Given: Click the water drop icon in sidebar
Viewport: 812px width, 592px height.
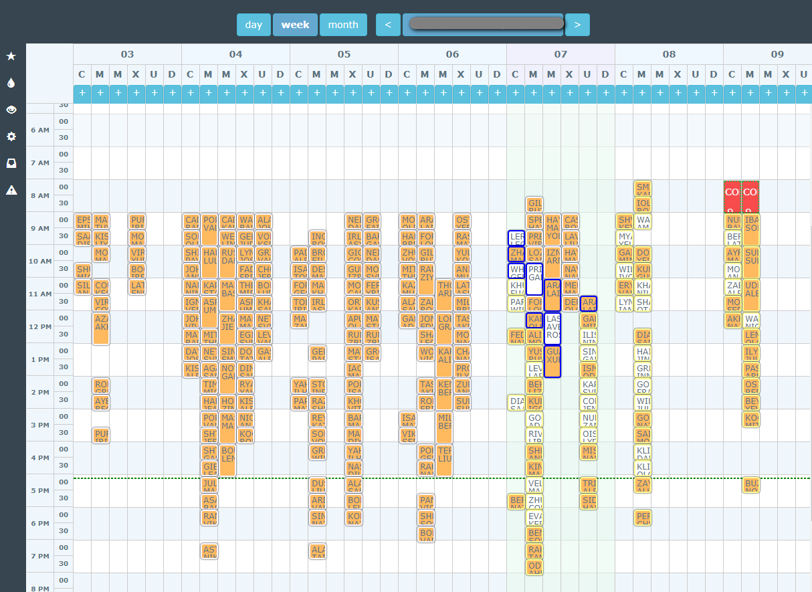Looking at the screenshot, I should tap(11, 83).
